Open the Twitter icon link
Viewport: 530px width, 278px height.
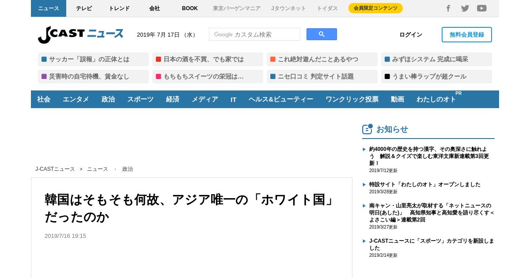point(465,8)
